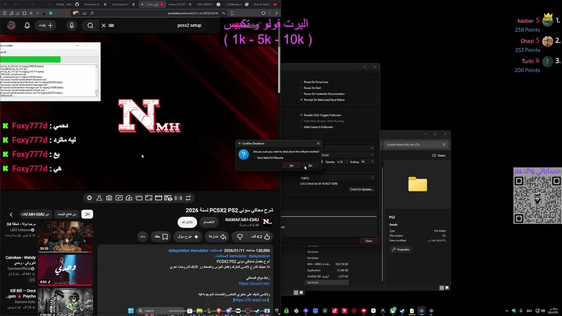The width and height of the screenshot is (562, 316).
Task: Close the Confirm Shutdown dialog
Action: coord(318,144)
